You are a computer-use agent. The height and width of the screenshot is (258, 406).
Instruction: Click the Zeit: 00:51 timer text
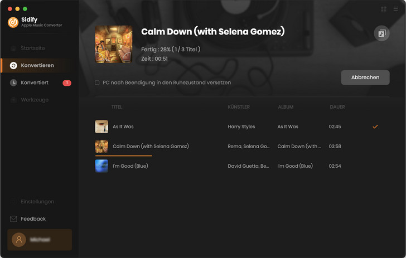[154, 59]
